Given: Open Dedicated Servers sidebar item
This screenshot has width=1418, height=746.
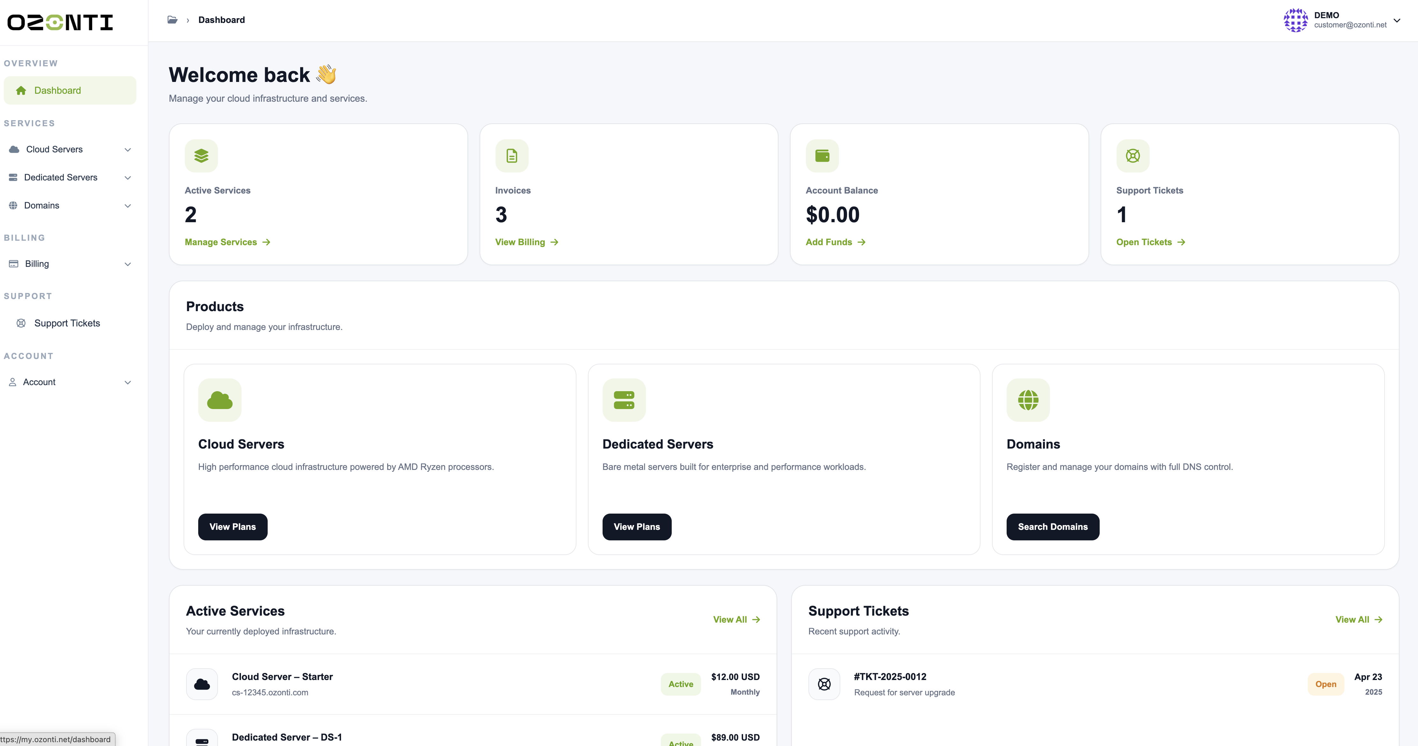Looking at the screenshot, I should (x=70, y=177).
